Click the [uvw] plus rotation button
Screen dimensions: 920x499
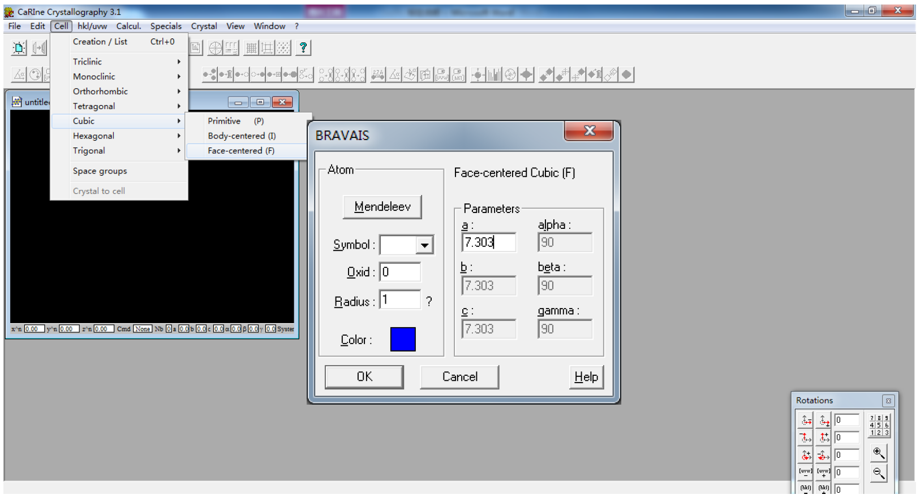(824, 472)
